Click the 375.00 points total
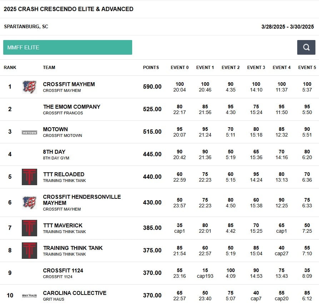Image resolution: width=319 pixels, height=306 pixels. pos(152,251)
